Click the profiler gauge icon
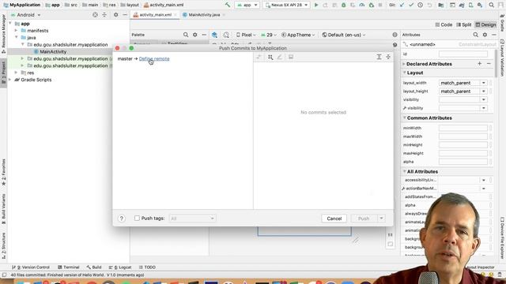The image size is (506, 284). (362, 5)
